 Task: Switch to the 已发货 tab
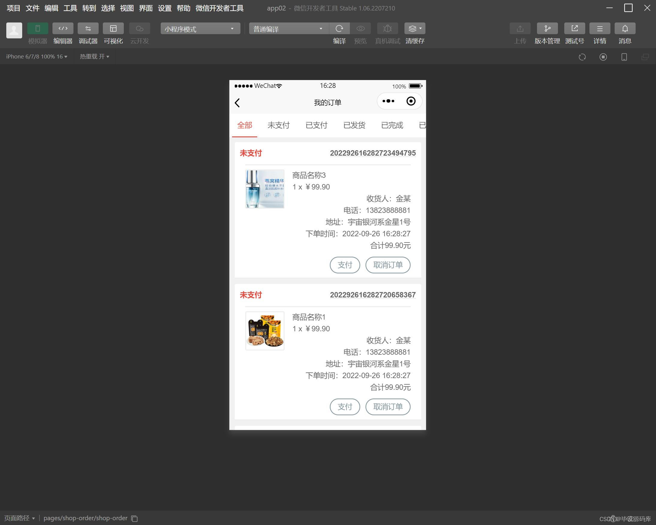[354, 125]
